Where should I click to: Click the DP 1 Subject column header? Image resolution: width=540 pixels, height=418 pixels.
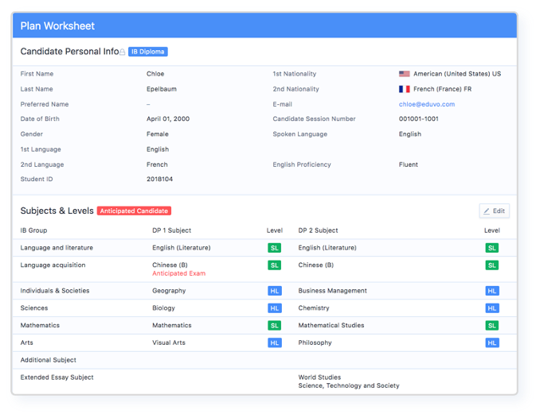point(171,230)
